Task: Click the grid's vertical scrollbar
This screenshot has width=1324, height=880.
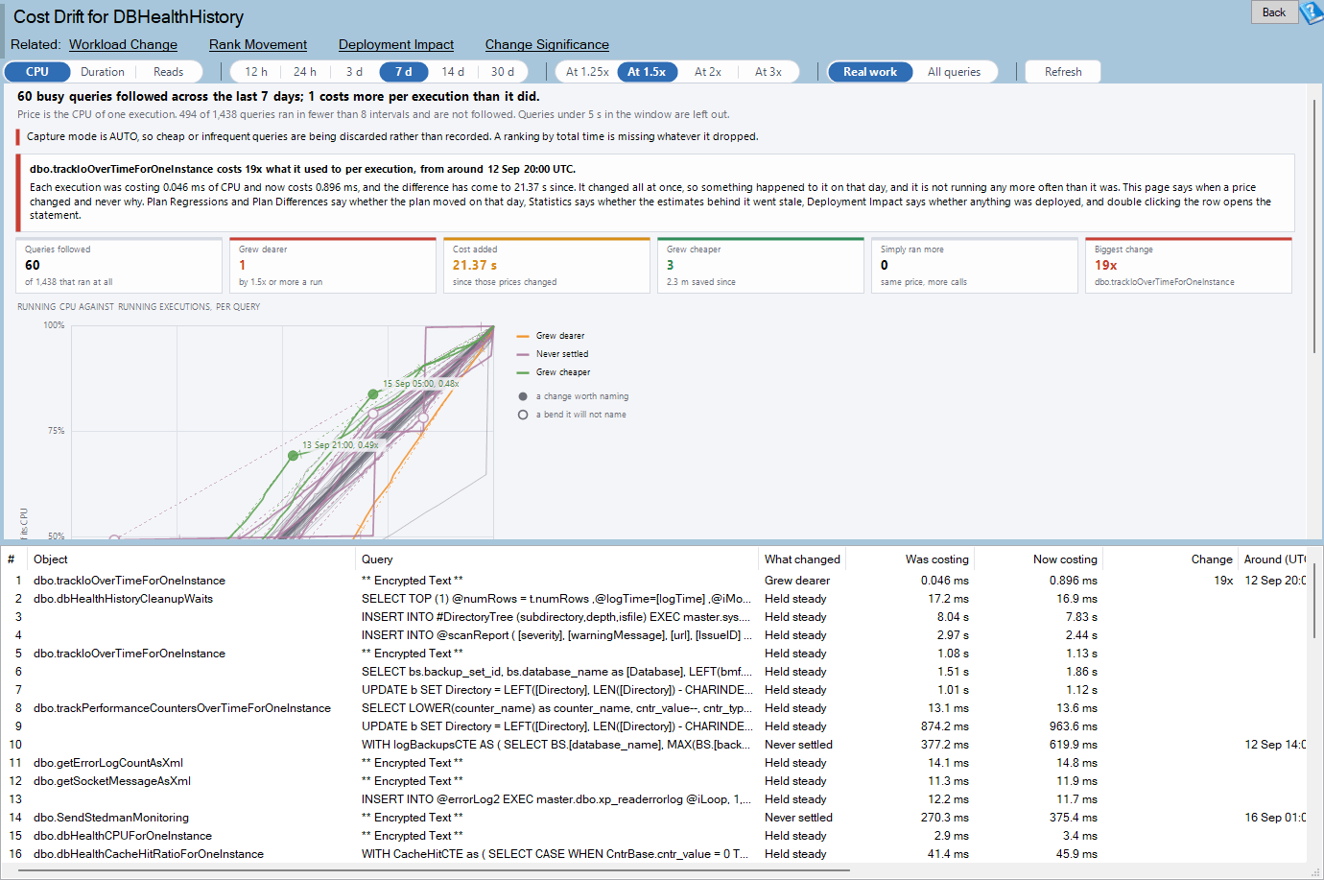Action: 1313,600
